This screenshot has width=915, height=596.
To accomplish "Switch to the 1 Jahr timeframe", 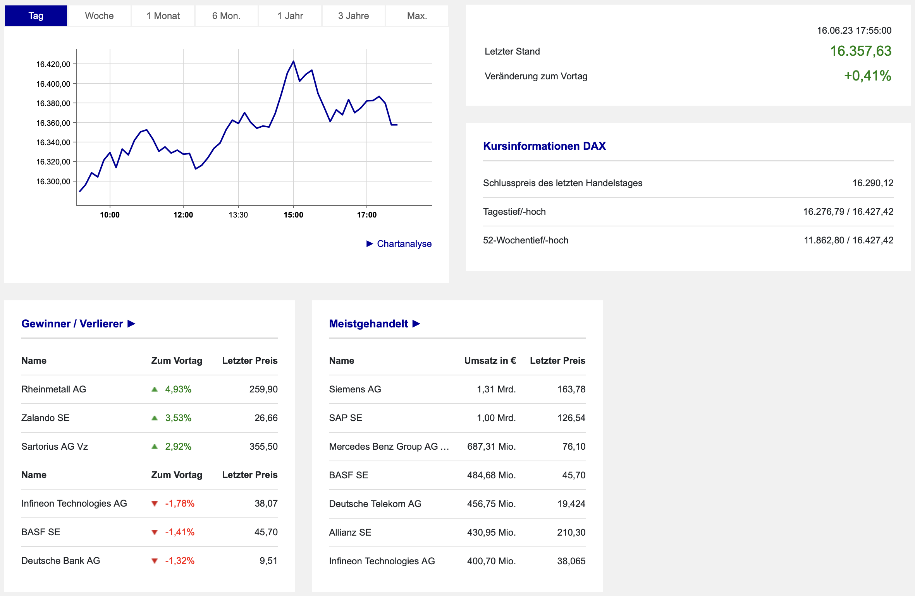I will click(x=290, y=16).
